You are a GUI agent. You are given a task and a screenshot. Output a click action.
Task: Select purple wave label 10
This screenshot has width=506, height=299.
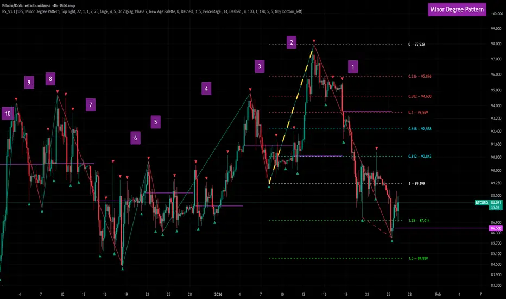click(8, 114)
